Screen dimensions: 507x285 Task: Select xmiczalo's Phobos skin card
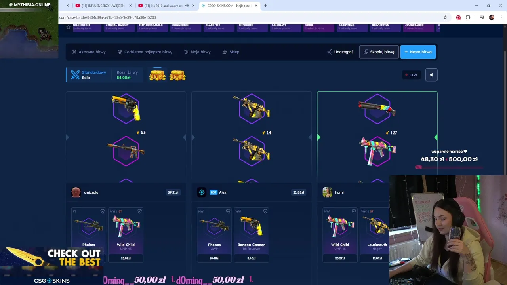pyautogui.click(x=89, y=235)
